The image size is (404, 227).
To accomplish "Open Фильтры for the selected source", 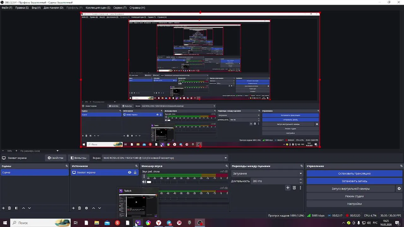I will tap(78, 158).
